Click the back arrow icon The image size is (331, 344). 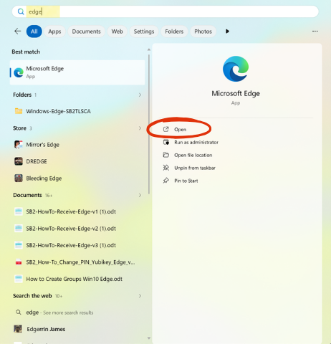18,32
